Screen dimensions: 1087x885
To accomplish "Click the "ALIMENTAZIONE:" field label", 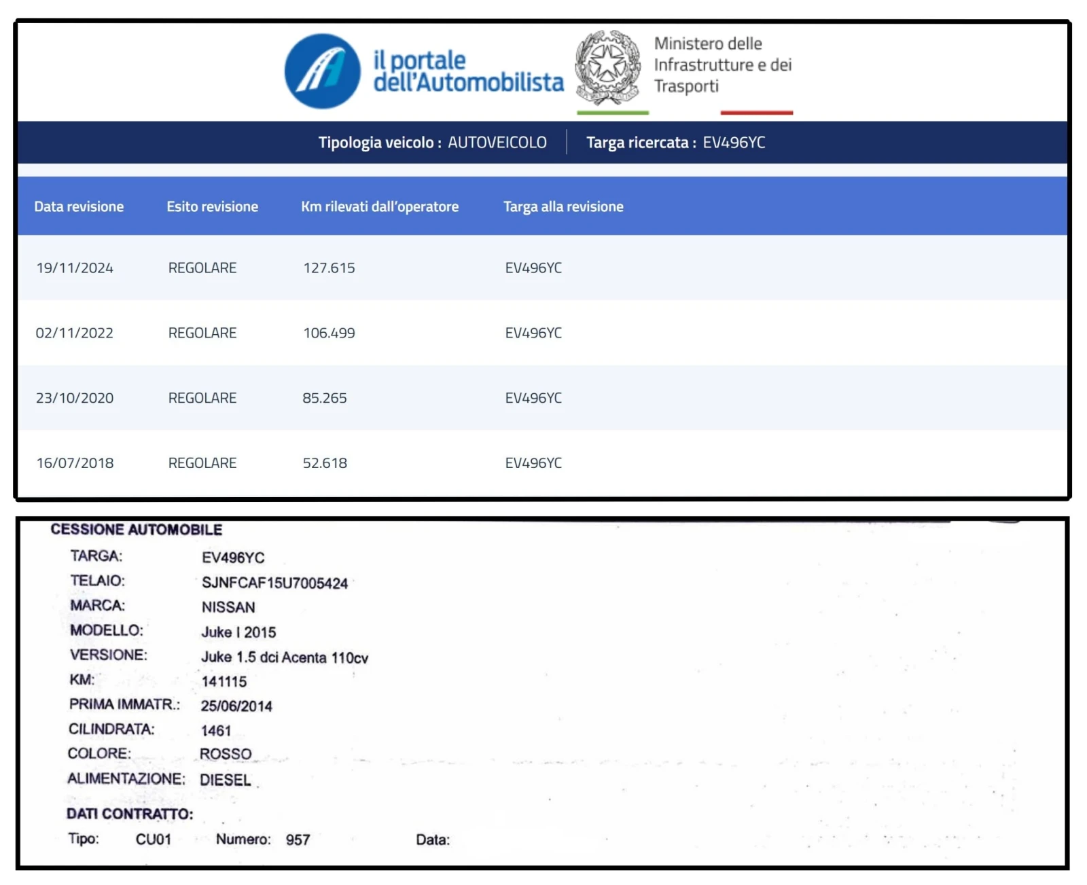I will (126, 779).
